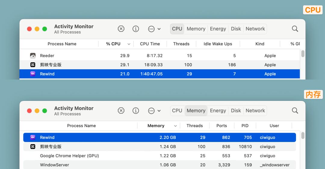
Task: Click stop process icon in Memory window
Action: pos(121,111)
